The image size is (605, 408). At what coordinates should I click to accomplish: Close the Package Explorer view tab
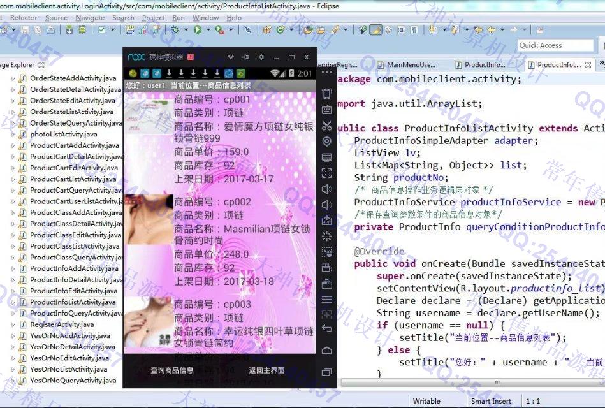[x=41, y=65]
